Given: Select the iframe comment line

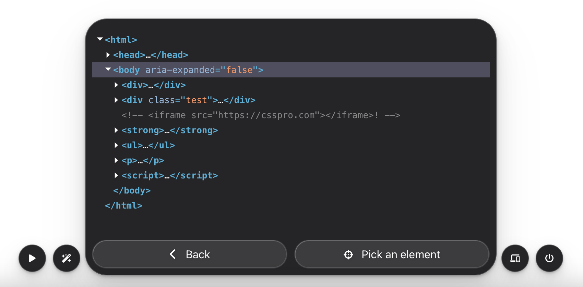Looking at the screenshot, I should (261, 115).
